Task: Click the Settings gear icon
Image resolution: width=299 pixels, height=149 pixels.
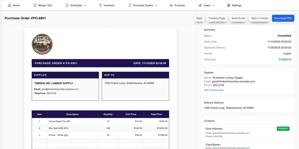Action: [229, 5]
